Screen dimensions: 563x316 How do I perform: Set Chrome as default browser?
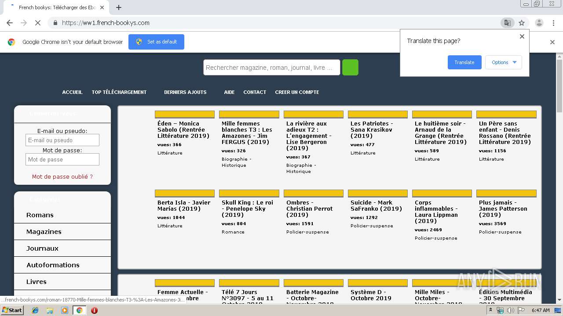[x=156, y=42]
